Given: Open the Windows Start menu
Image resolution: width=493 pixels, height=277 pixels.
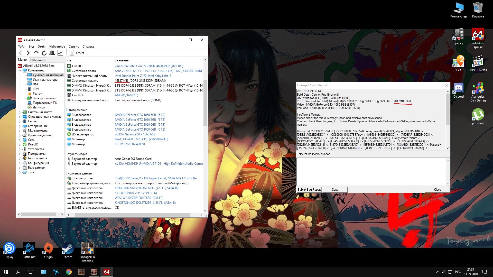Looking at the screenshot, I should [x=6, y=272].
